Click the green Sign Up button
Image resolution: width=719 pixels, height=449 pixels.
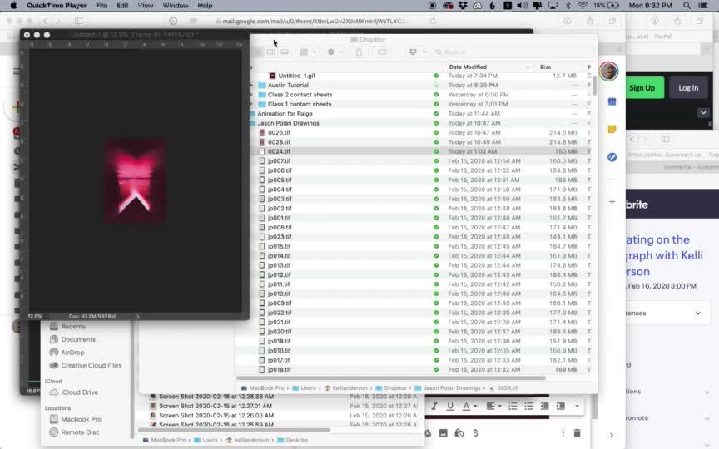[x=642, y=87]
